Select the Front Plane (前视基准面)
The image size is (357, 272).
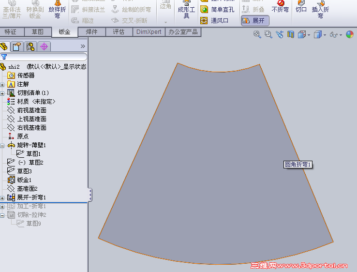[27, 110]
